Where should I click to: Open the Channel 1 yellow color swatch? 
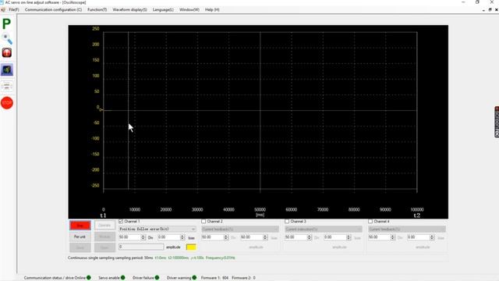191,247
